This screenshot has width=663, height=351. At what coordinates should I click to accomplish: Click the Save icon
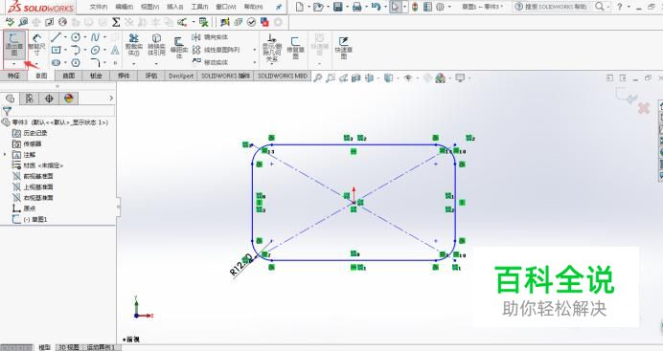[338, 7]
